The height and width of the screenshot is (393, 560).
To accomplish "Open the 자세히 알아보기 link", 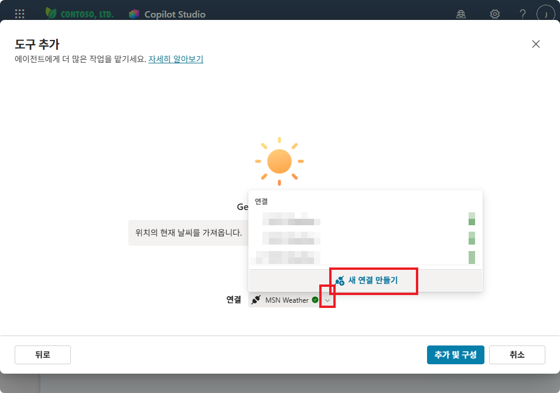I will pos(176,59).
